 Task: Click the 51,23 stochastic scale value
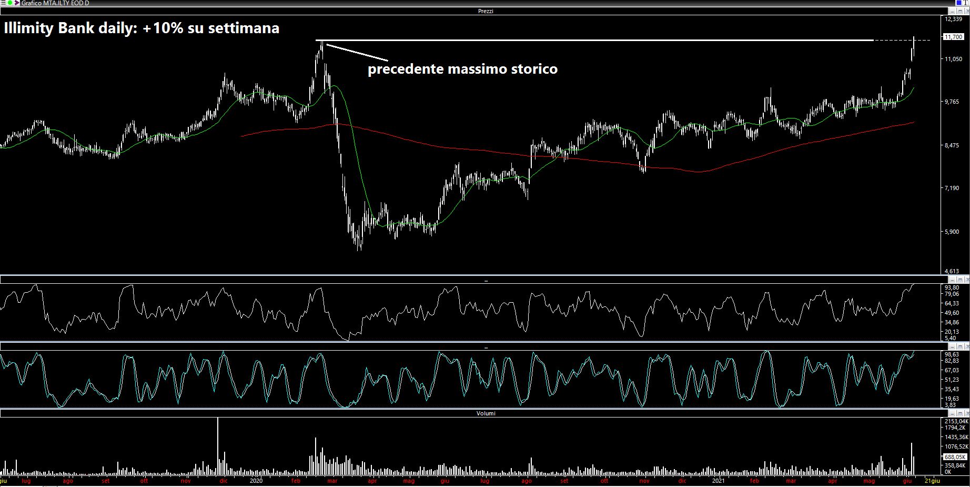952,380
